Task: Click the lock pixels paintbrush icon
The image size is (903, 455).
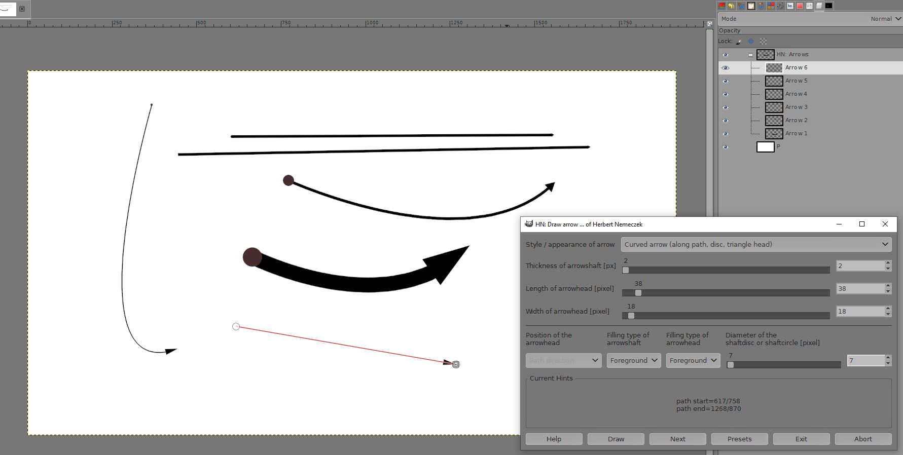Action: coord(738,42)
